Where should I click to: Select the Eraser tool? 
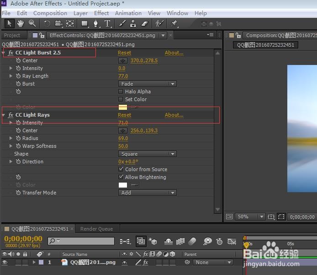point(144,24)
